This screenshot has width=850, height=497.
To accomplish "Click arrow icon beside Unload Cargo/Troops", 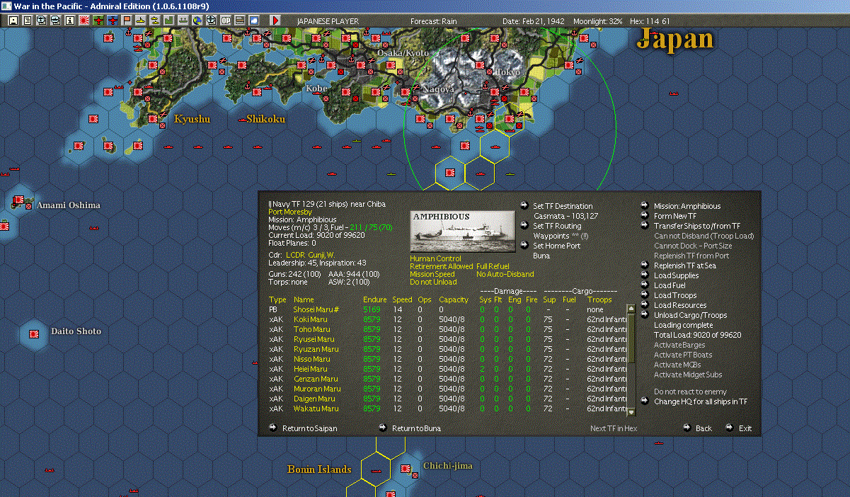I will [x=645, y=314].
